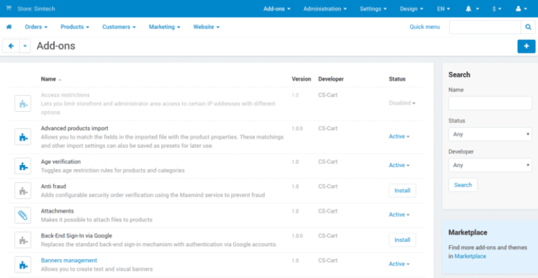Click the Advanced products import puzzle icon
The height and width of the screenshot is (278, 538).
[x=24, y=137]
